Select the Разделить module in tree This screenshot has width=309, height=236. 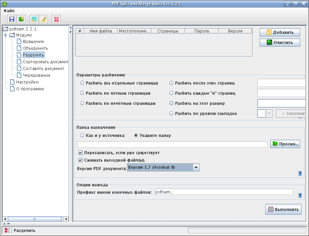[x=33, y=55]
